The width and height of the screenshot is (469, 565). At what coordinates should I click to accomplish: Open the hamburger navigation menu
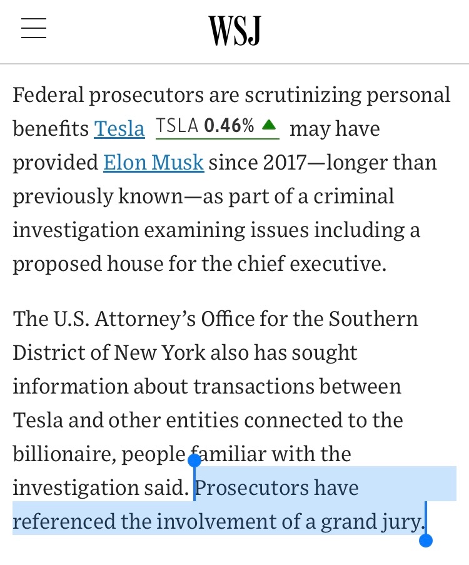point(34,28)
